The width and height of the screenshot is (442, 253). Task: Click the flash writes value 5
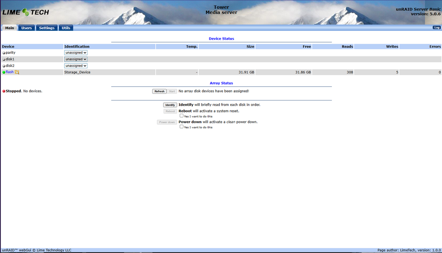click(397, 72)
